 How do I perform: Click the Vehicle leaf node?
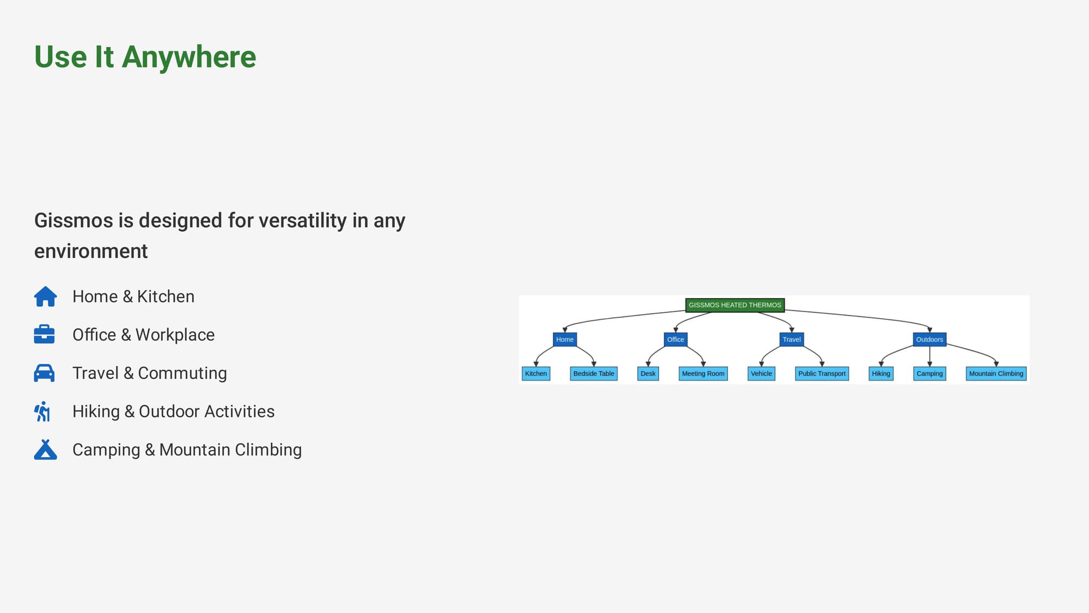[761, 374]
